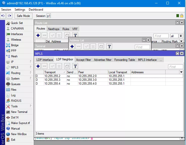Switch to the LDP Interface tab
Viewport: 186px width, 145px height.
tap(45, 60)
